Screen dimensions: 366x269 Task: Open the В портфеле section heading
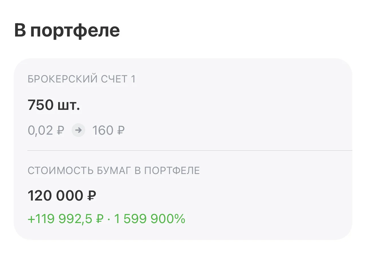[x=67, y=31]
